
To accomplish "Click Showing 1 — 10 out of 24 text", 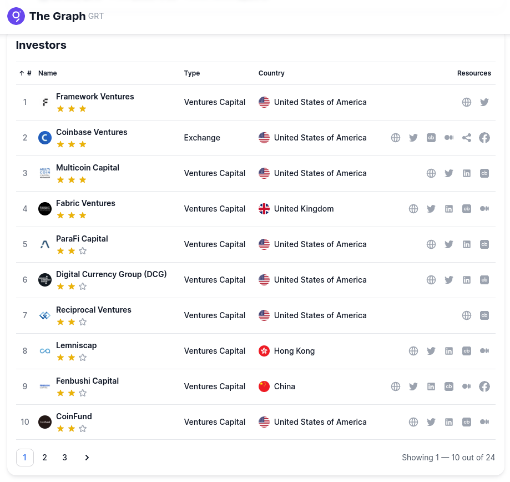I will click(448, 458).
